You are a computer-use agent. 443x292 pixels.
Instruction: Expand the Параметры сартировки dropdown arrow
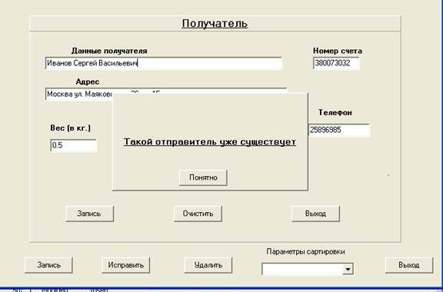(348, 270)
